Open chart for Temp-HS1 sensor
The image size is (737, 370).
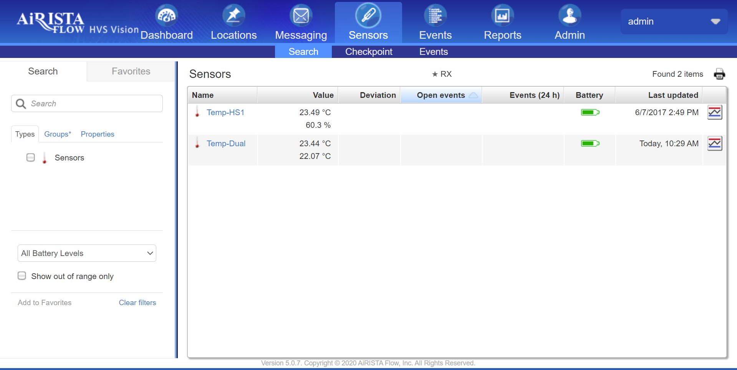tap(715, 112)
